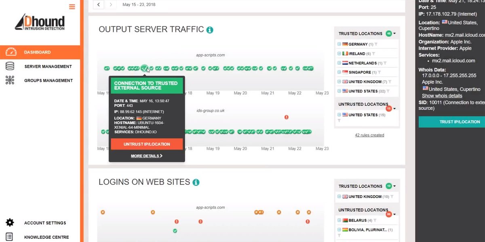Click the Logins on Web Sites info icon

pyautogui.click(x=196, y=182)
